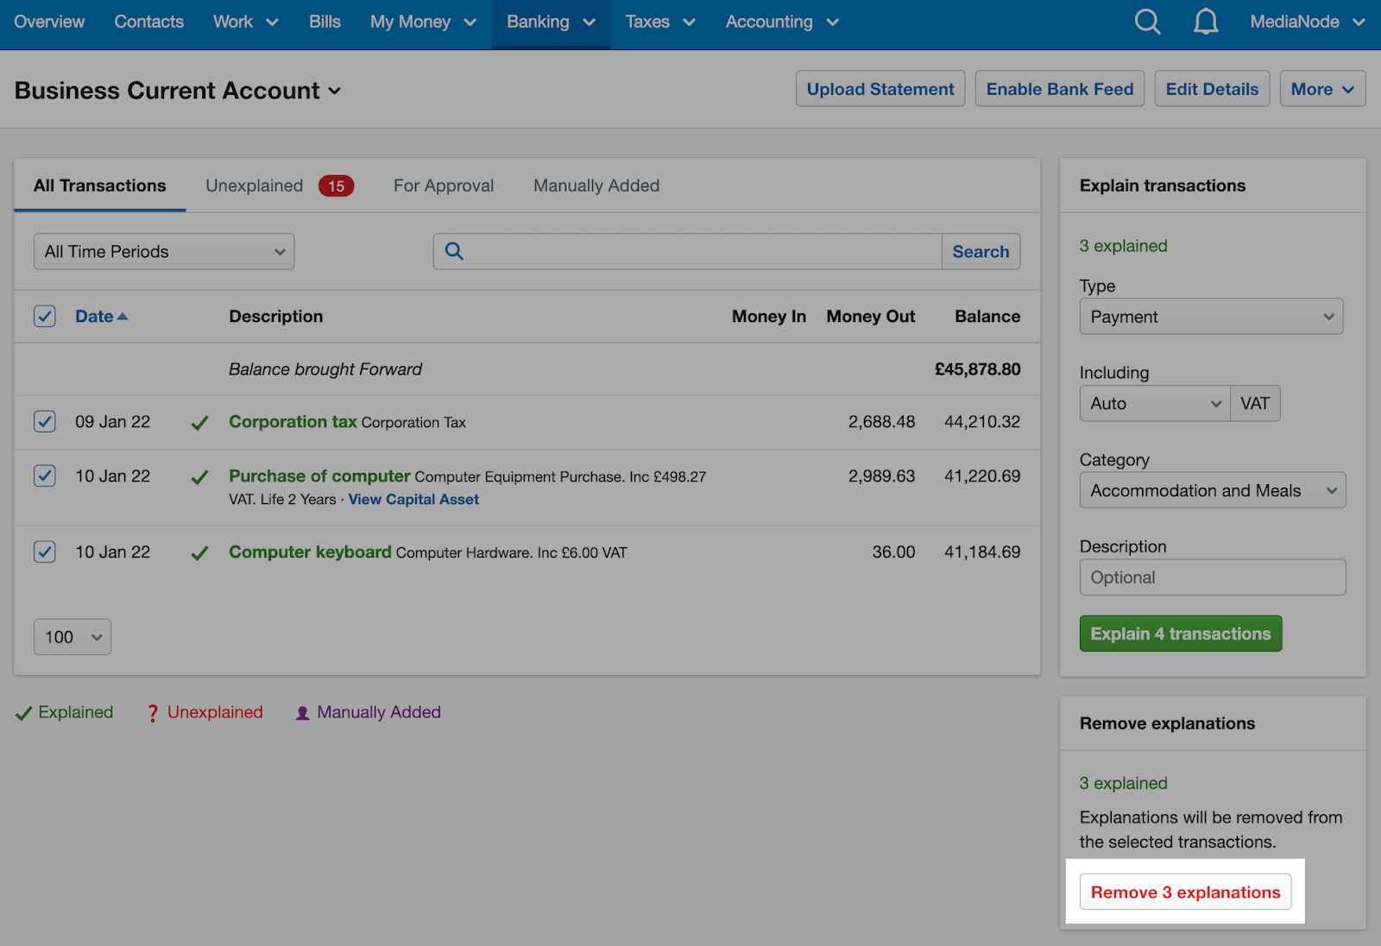Open the Computer keyboard transaction link
This screenshot has height=946, width=1381.
(x=310, y=552)
